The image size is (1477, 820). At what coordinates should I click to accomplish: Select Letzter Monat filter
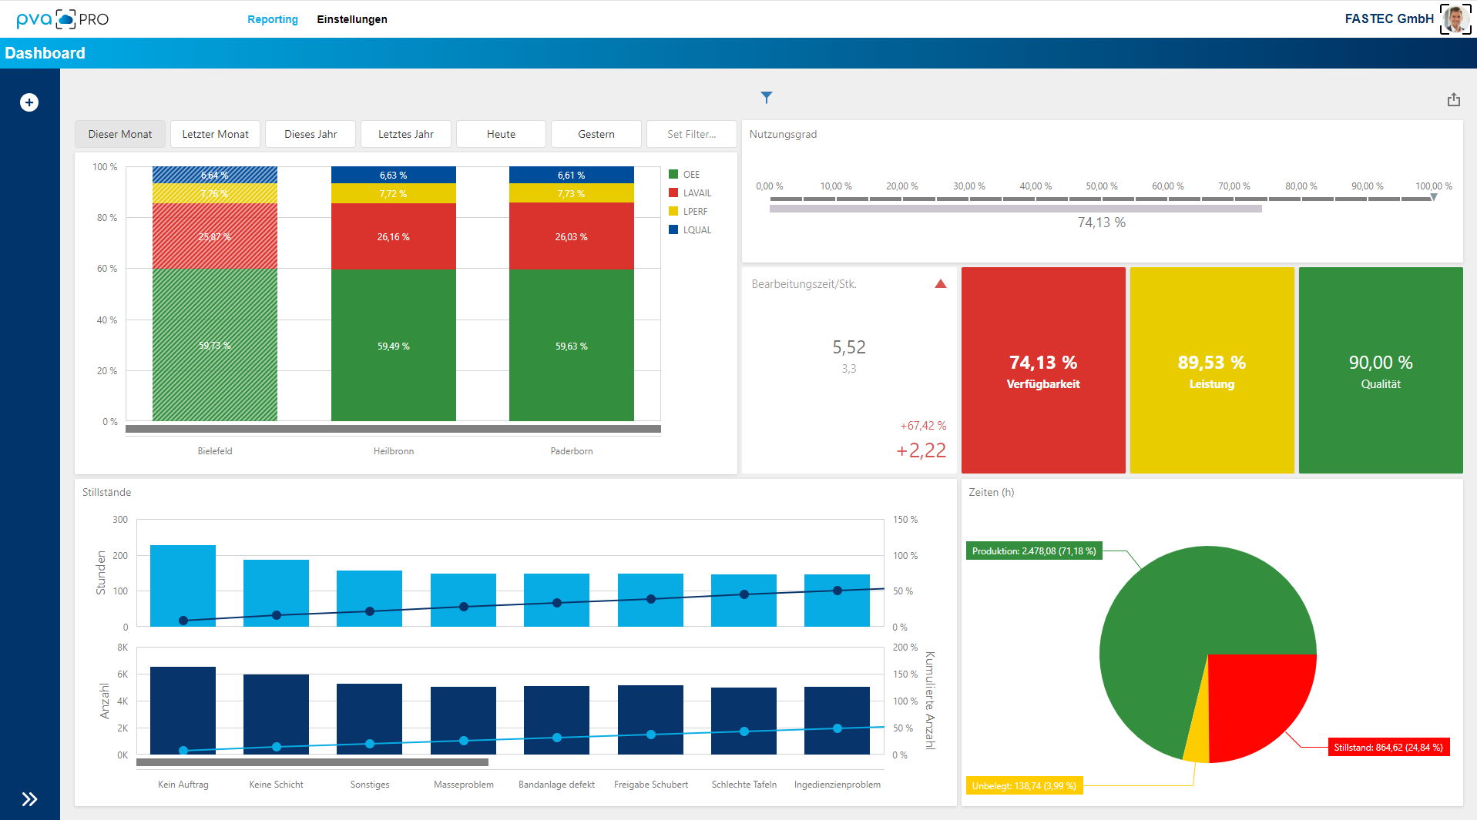tap(216, 134)
